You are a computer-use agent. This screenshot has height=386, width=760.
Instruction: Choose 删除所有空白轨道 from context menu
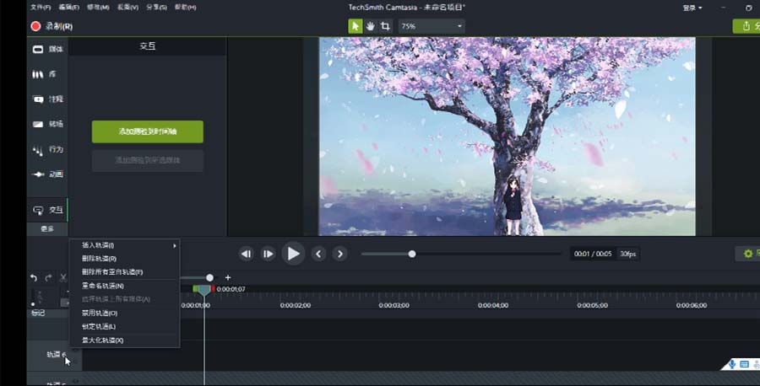pos(125,272)
